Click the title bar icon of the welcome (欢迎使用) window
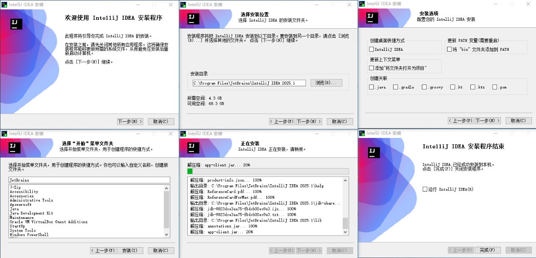Viewport: 536px width, 258px height. (4, 4)
